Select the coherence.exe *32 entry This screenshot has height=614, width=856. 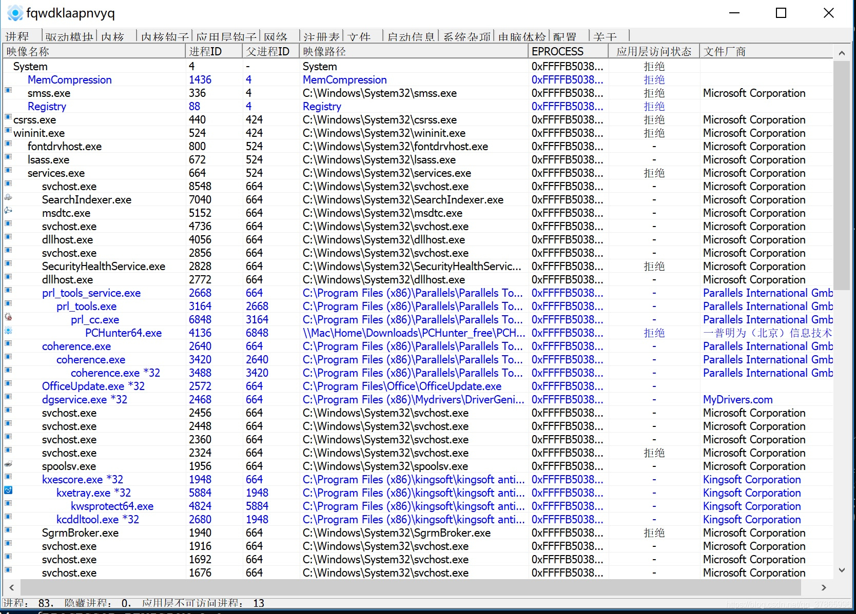click(x=115, y=373)
